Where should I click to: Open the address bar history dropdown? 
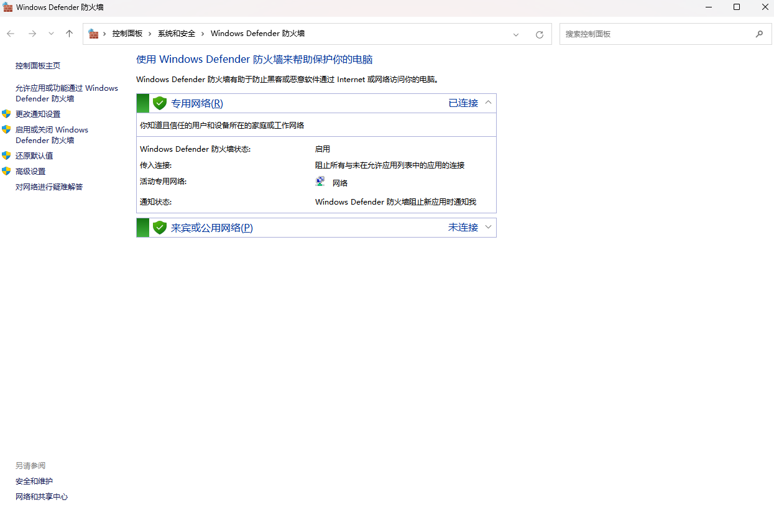(x=516, y=35)
